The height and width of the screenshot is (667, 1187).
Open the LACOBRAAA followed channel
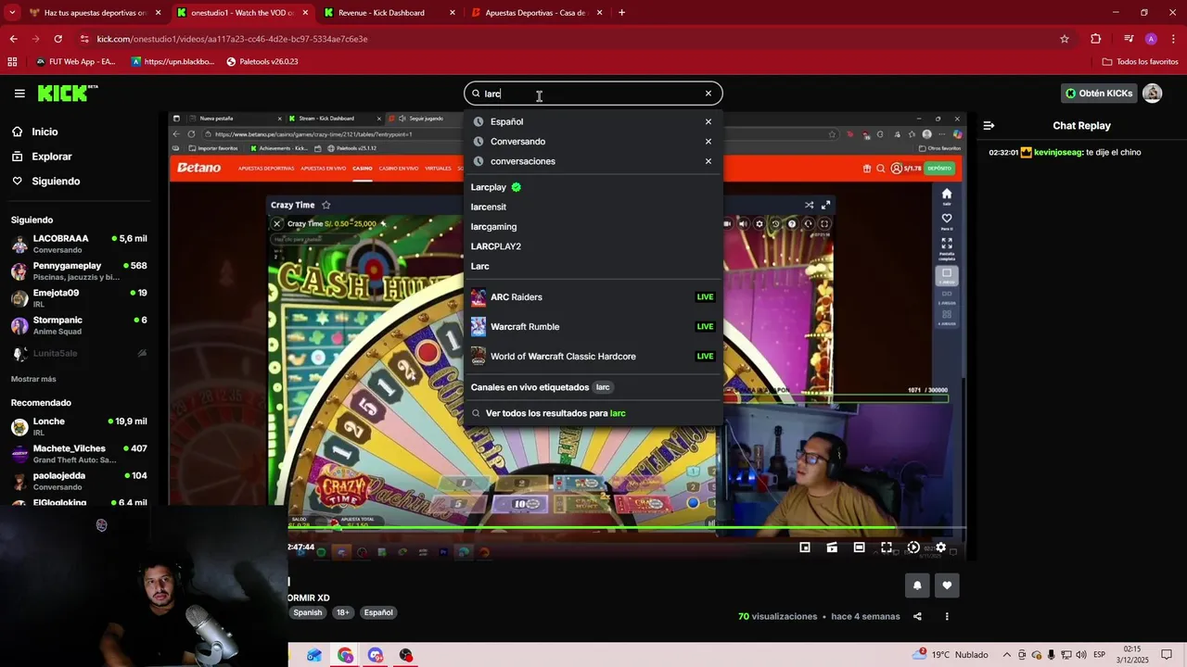(x=79, y=244)
